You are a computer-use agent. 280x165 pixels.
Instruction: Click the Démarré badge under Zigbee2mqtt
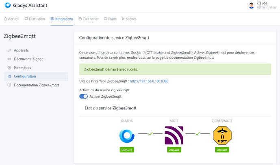coord(222,150)
